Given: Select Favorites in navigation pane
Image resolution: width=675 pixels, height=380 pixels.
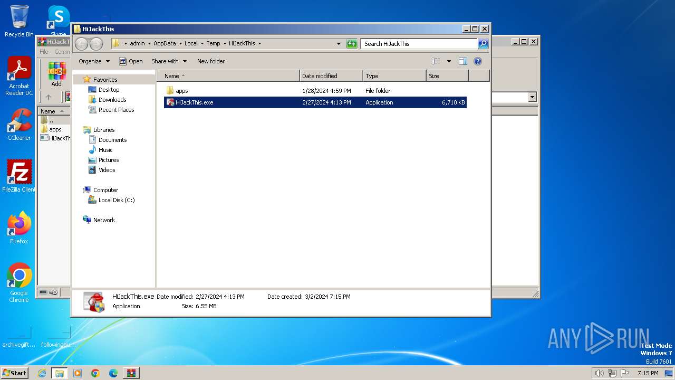Looking at the screenshot, I should click(x=105, y=80).
